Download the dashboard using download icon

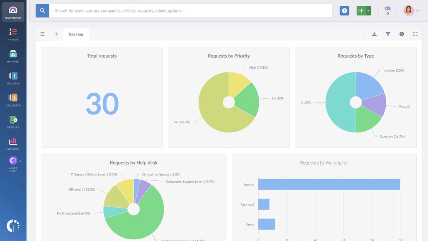coord(374,34)
